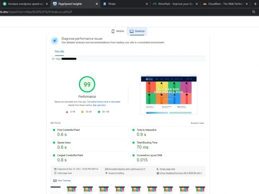The height and width of the screenshot is (194, 259).
Task: Click Expand view in Metrics section
Action: (x=197, y=123)
